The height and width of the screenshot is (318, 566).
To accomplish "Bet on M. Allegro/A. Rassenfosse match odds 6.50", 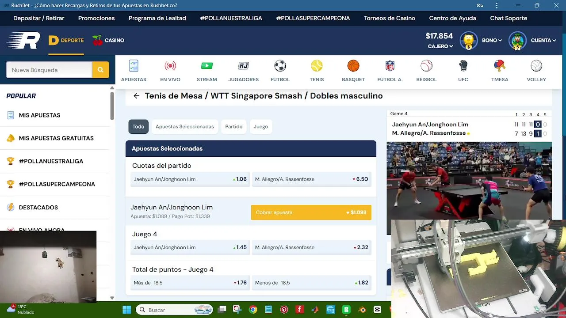I will pyautogui.click(x=311, y=179).
